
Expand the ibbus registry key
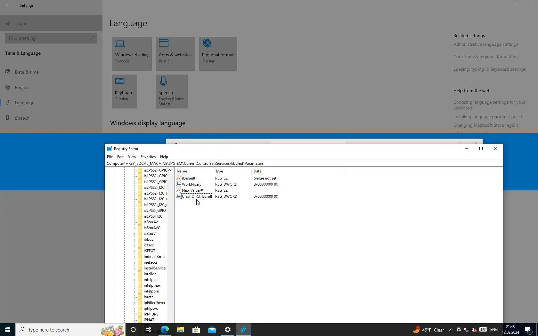134,240
